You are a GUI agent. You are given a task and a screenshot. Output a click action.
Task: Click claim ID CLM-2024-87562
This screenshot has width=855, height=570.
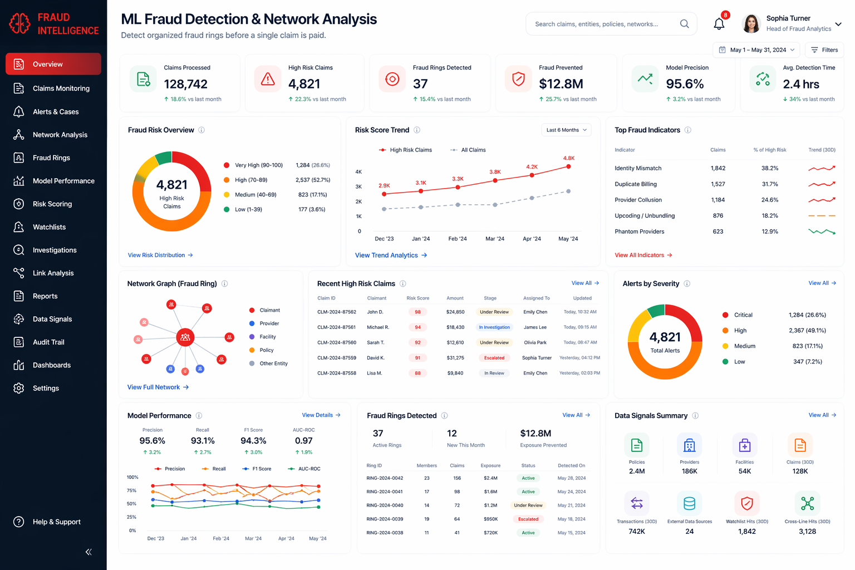[337, 312]
